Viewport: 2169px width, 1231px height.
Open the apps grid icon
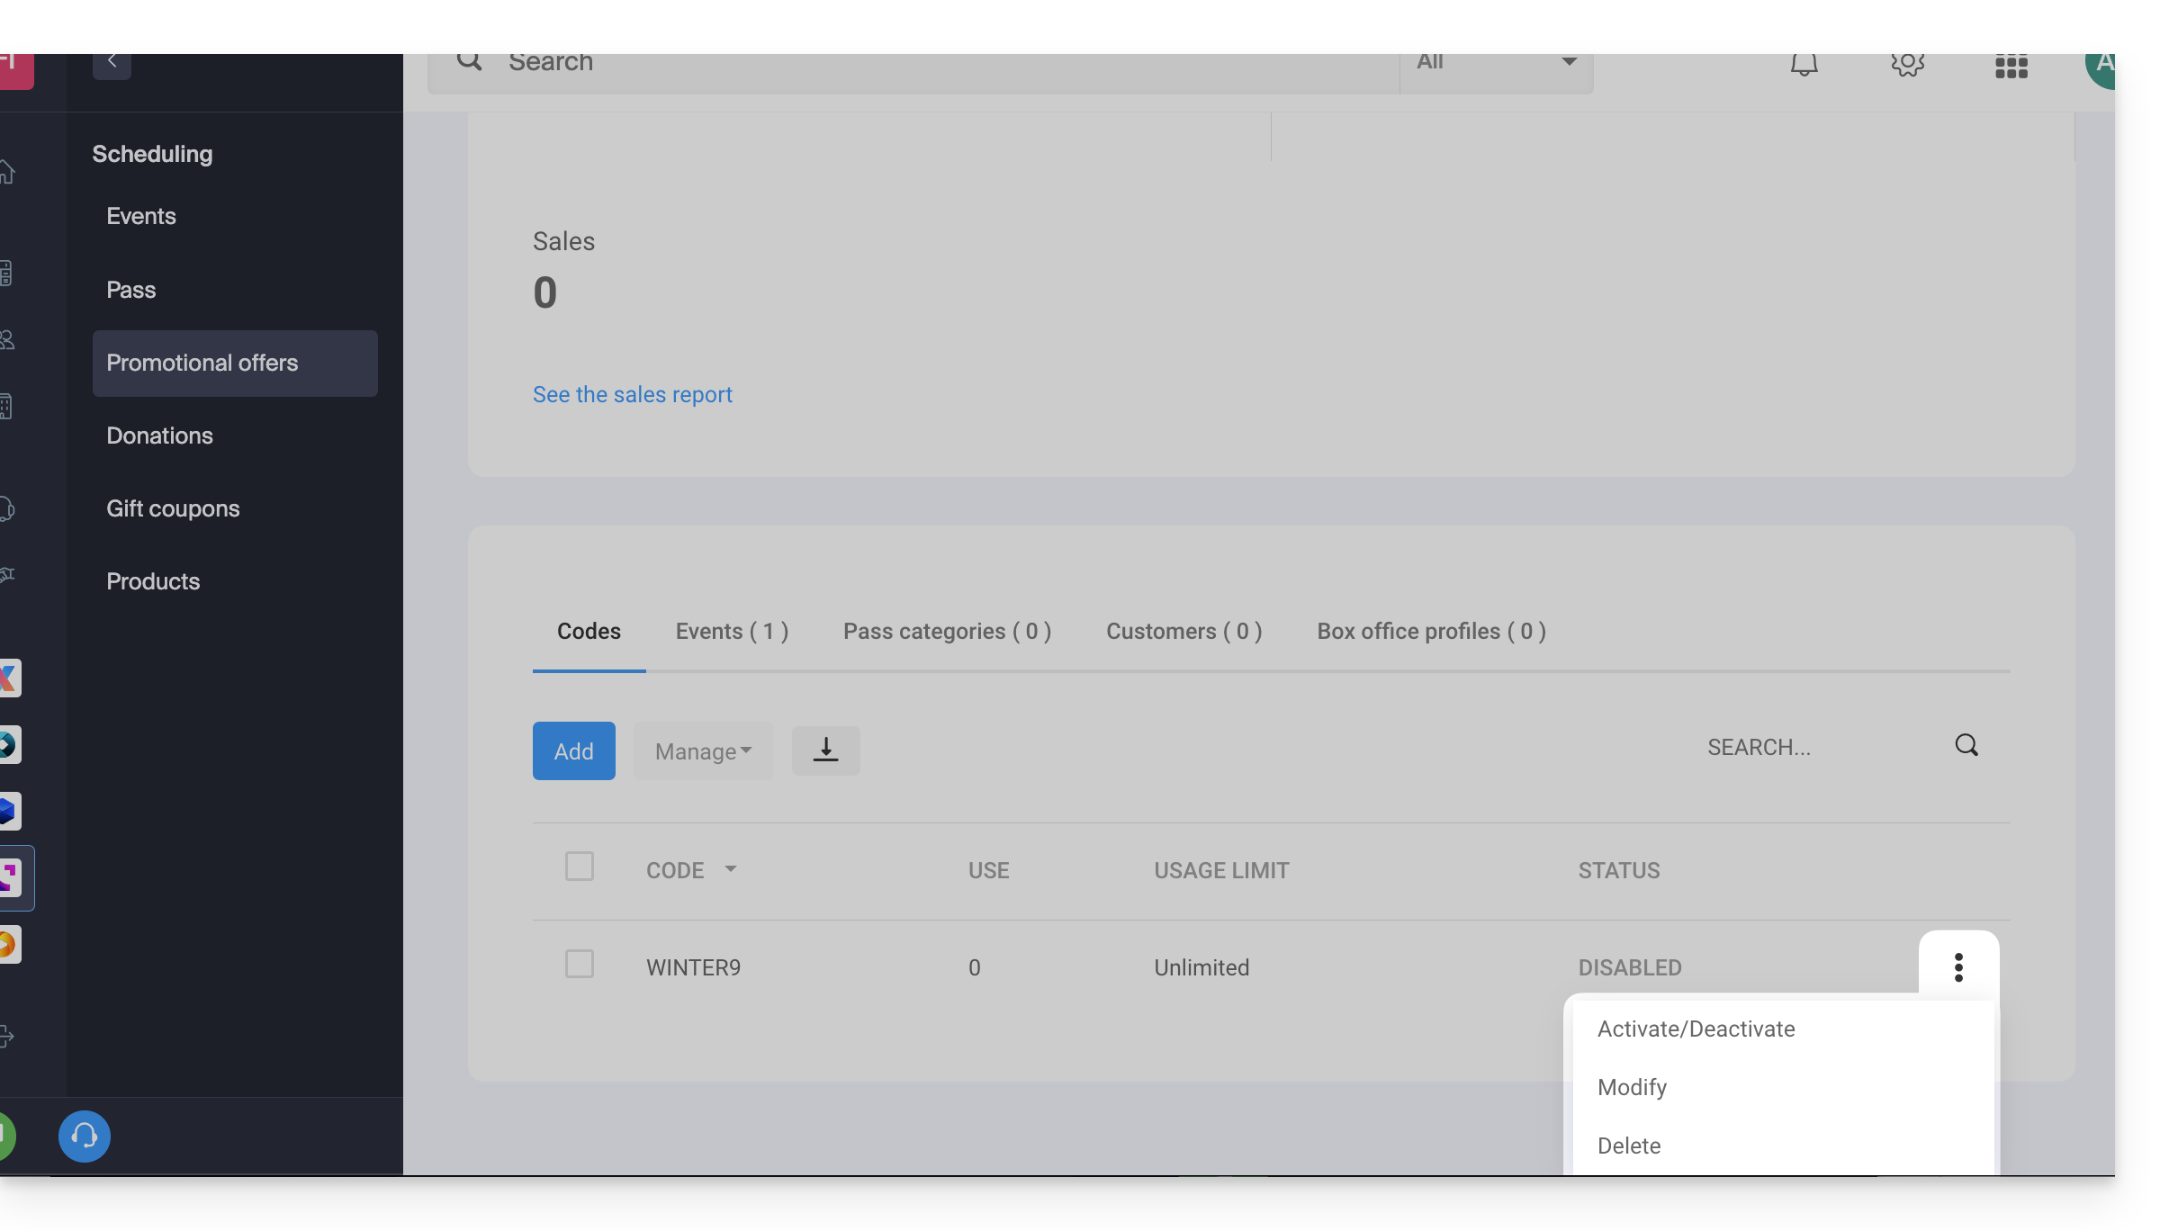[x=2011, y=66]
